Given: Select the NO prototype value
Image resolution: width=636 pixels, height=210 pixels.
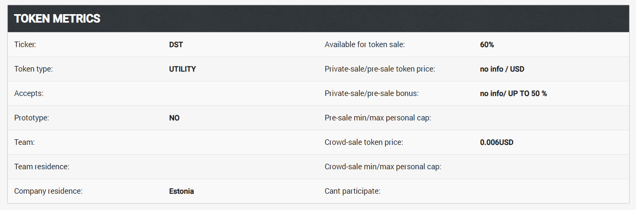Looking at the screenshot, I should [x=174, y=118].
